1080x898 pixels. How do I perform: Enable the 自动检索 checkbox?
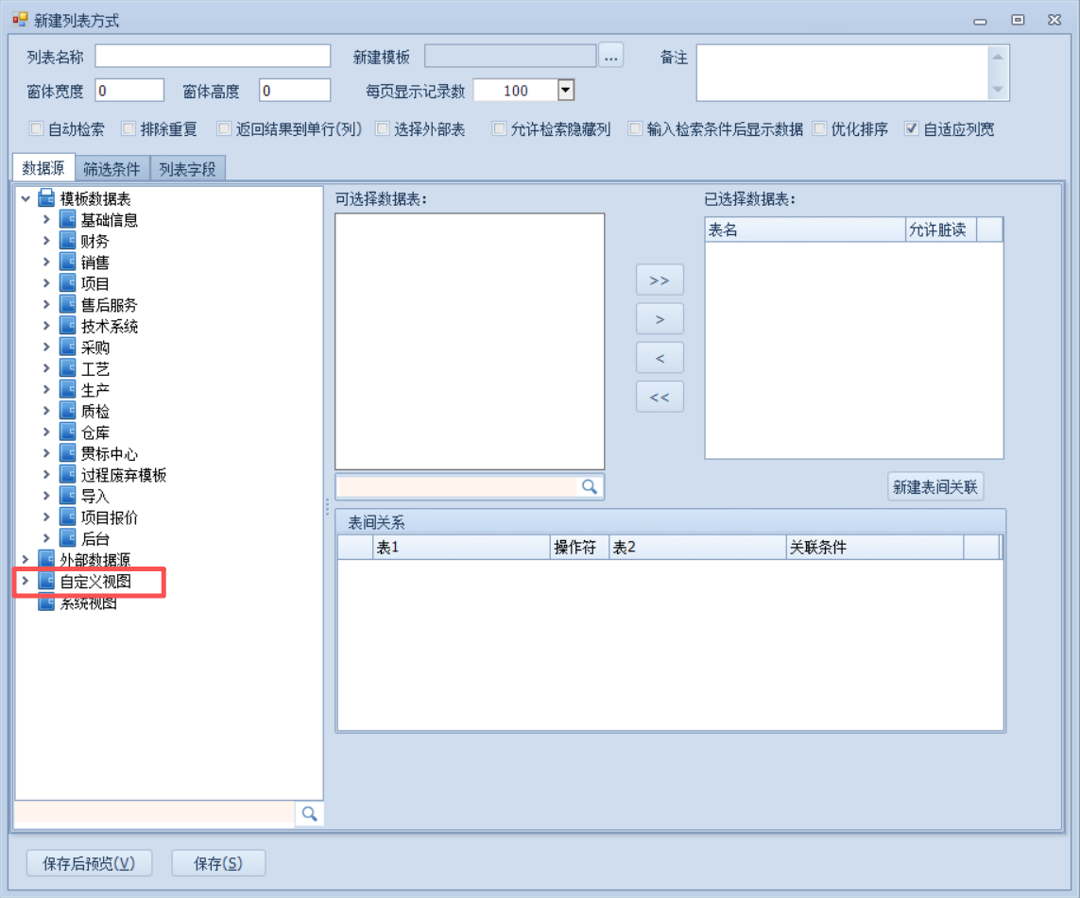(37, 129)
